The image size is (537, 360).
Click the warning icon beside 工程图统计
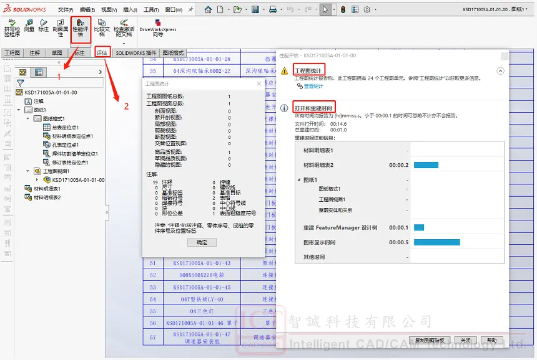[285, 71]
